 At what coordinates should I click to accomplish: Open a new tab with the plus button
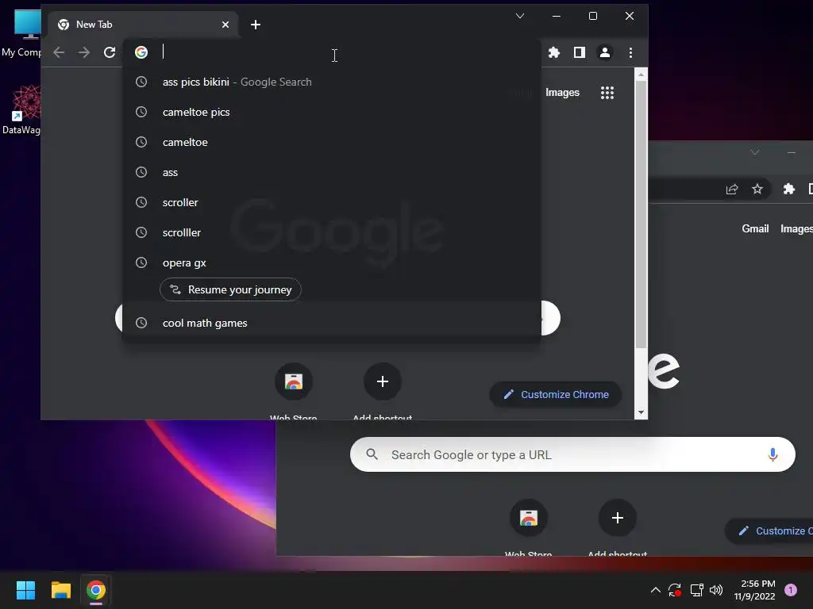(x=255, y=25)
